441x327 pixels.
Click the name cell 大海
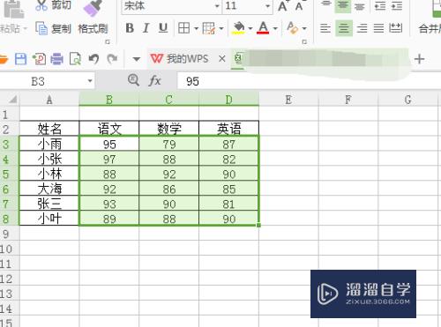49,189
